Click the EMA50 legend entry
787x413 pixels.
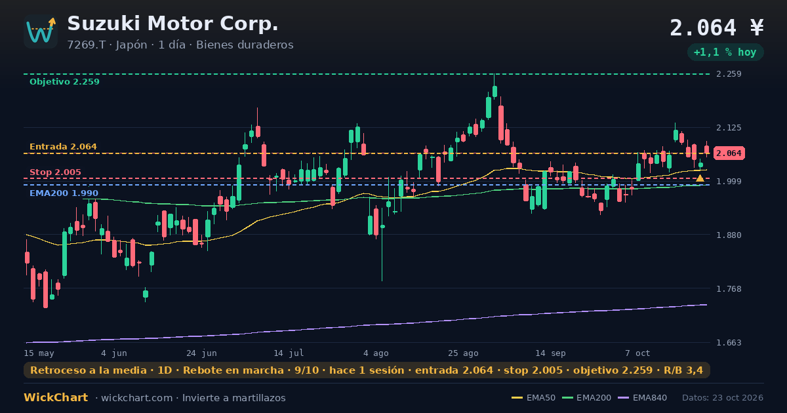[x=533, y=398]
